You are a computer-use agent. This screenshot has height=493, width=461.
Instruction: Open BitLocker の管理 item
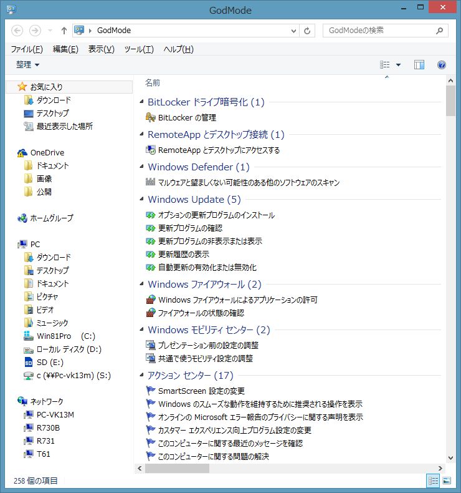click(x=187, y=117)
